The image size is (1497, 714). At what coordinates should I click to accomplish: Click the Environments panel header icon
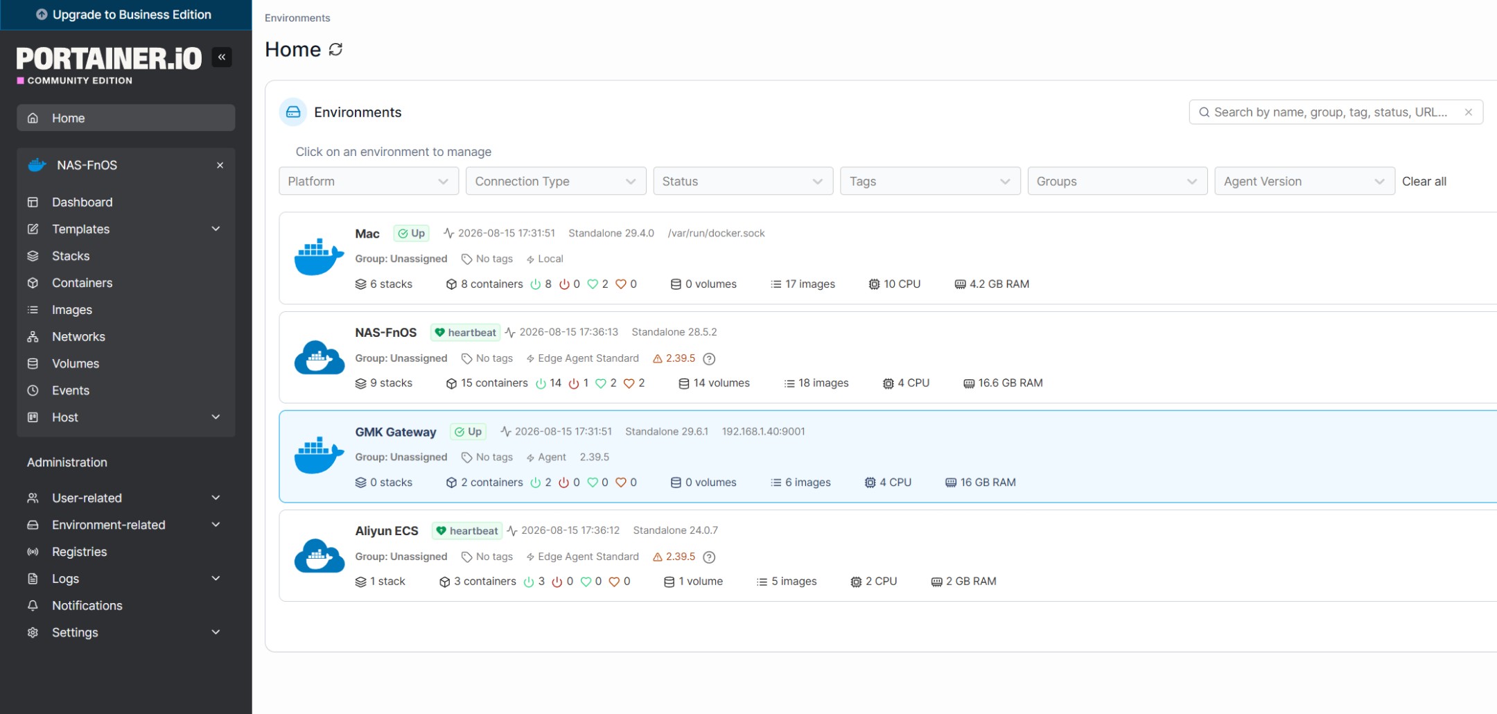[293, 112]
